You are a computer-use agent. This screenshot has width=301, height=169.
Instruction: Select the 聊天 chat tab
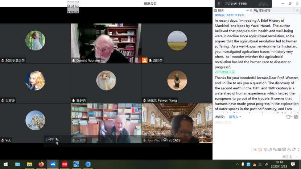point(221,10)
